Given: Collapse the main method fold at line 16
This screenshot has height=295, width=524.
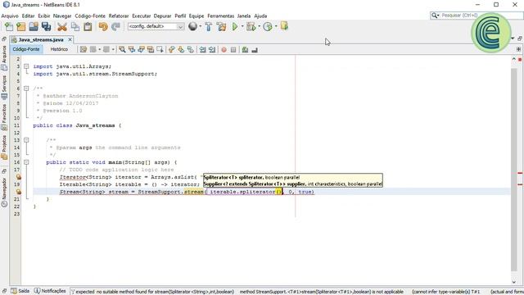Looking at the screenshot, I should pos(26,162).
